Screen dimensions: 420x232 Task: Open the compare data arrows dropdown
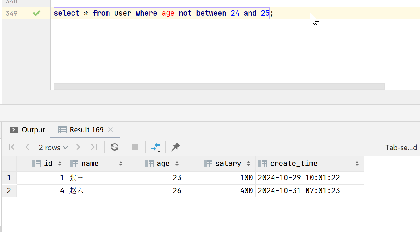point(156,148)
